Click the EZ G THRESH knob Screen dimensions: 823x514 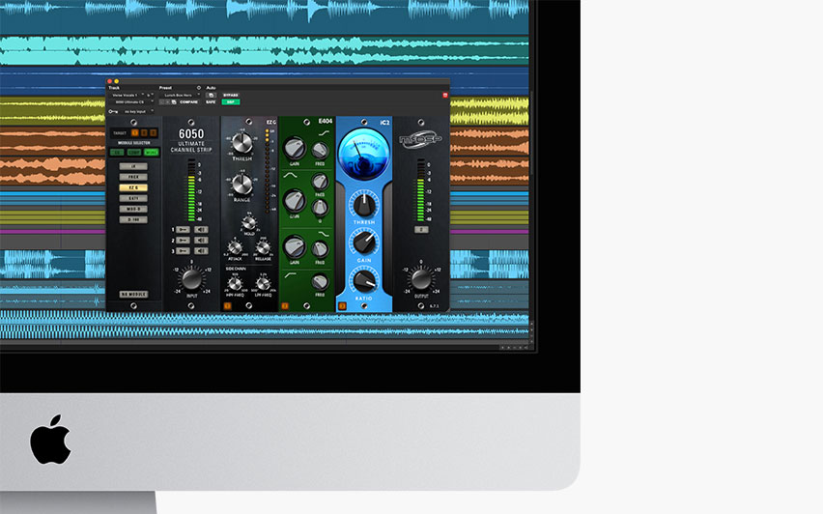[x=241, y=143]
